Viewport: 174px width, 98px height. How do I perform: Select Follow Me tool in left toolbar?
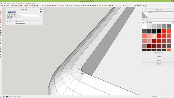coord(1,33)
